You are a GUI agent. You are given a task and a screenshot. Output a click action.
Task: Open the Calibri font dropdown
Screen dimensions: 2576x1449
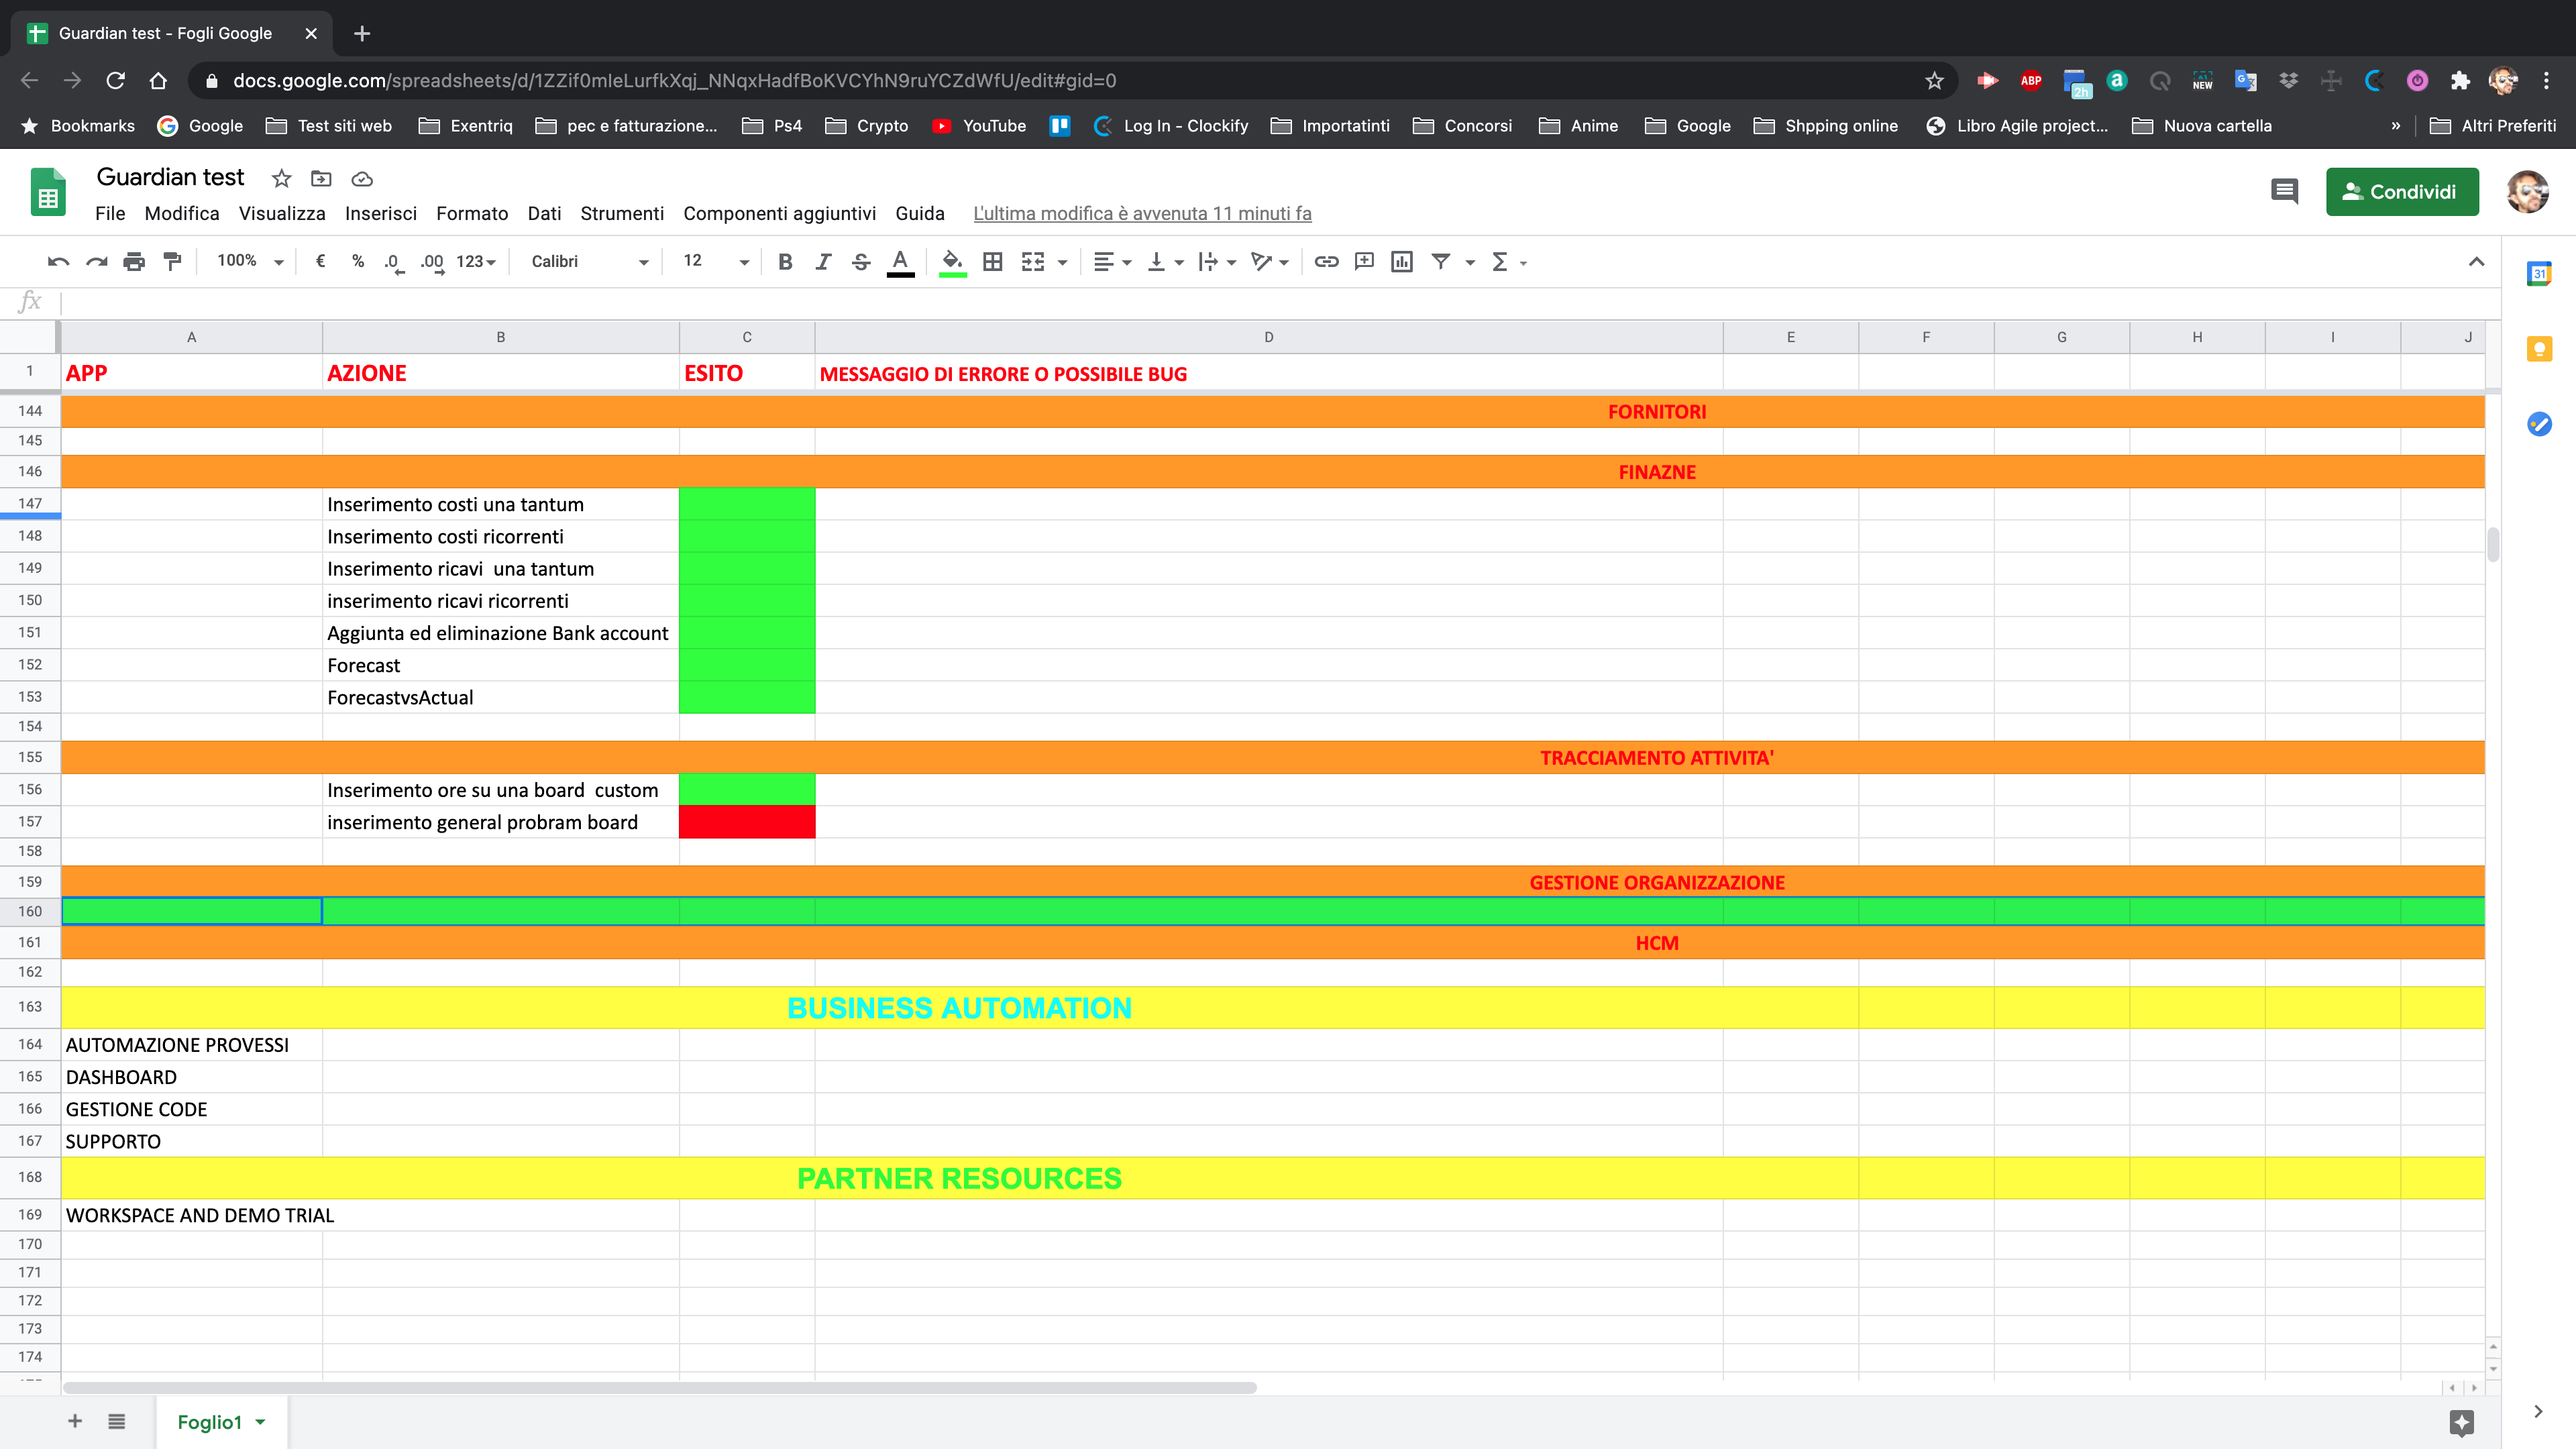tap(589, 262)
